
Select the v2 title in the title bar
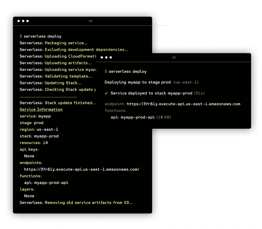tap(90, 21)
